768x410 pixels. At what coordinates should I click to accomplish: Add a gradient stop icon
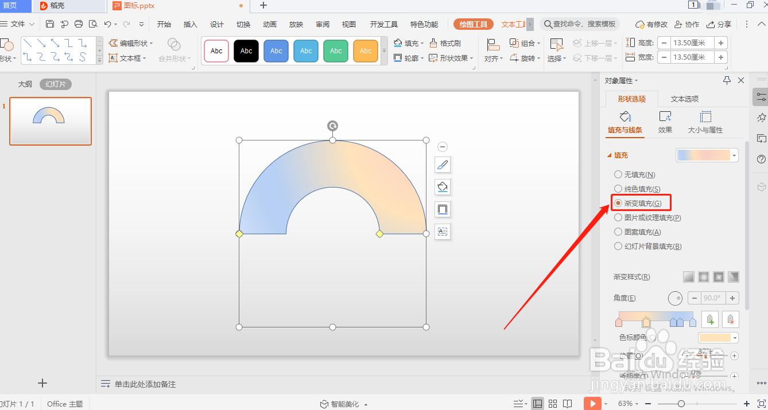pyautogui.click(x=710, y=319)
